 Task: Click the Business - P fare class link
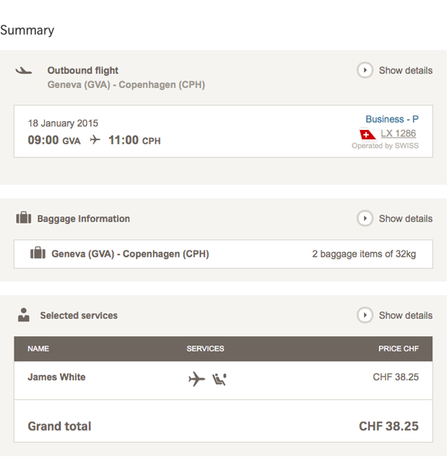pyautogui.click(x=392, y=119)
